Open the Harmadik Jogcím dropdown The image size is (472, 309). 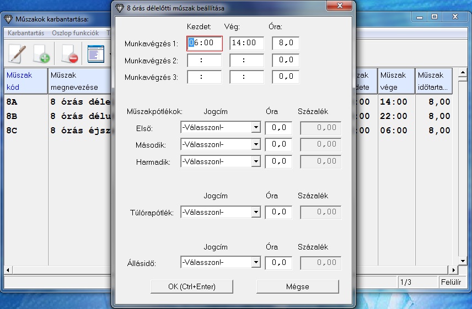[255, 161]
